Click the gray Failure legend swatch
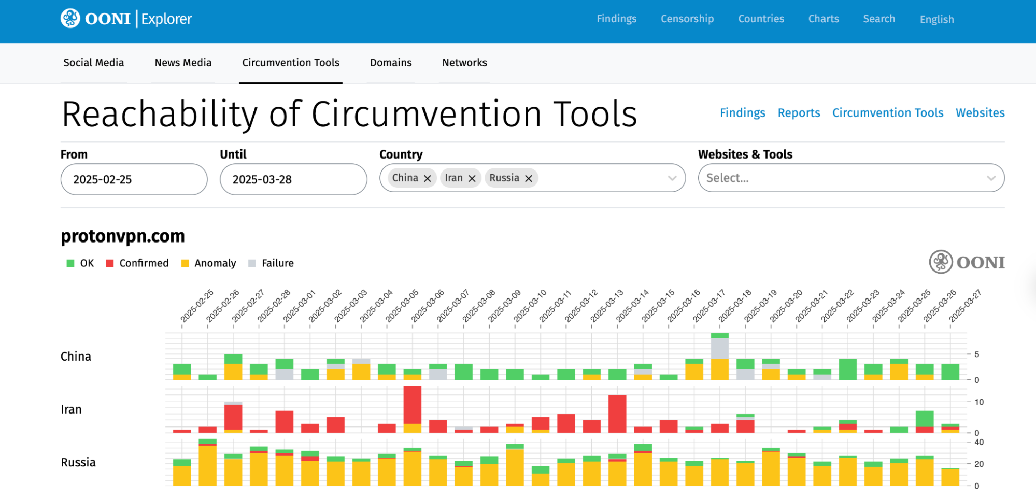This screenshot has width=1036, height=498. [x=251, y=263]
